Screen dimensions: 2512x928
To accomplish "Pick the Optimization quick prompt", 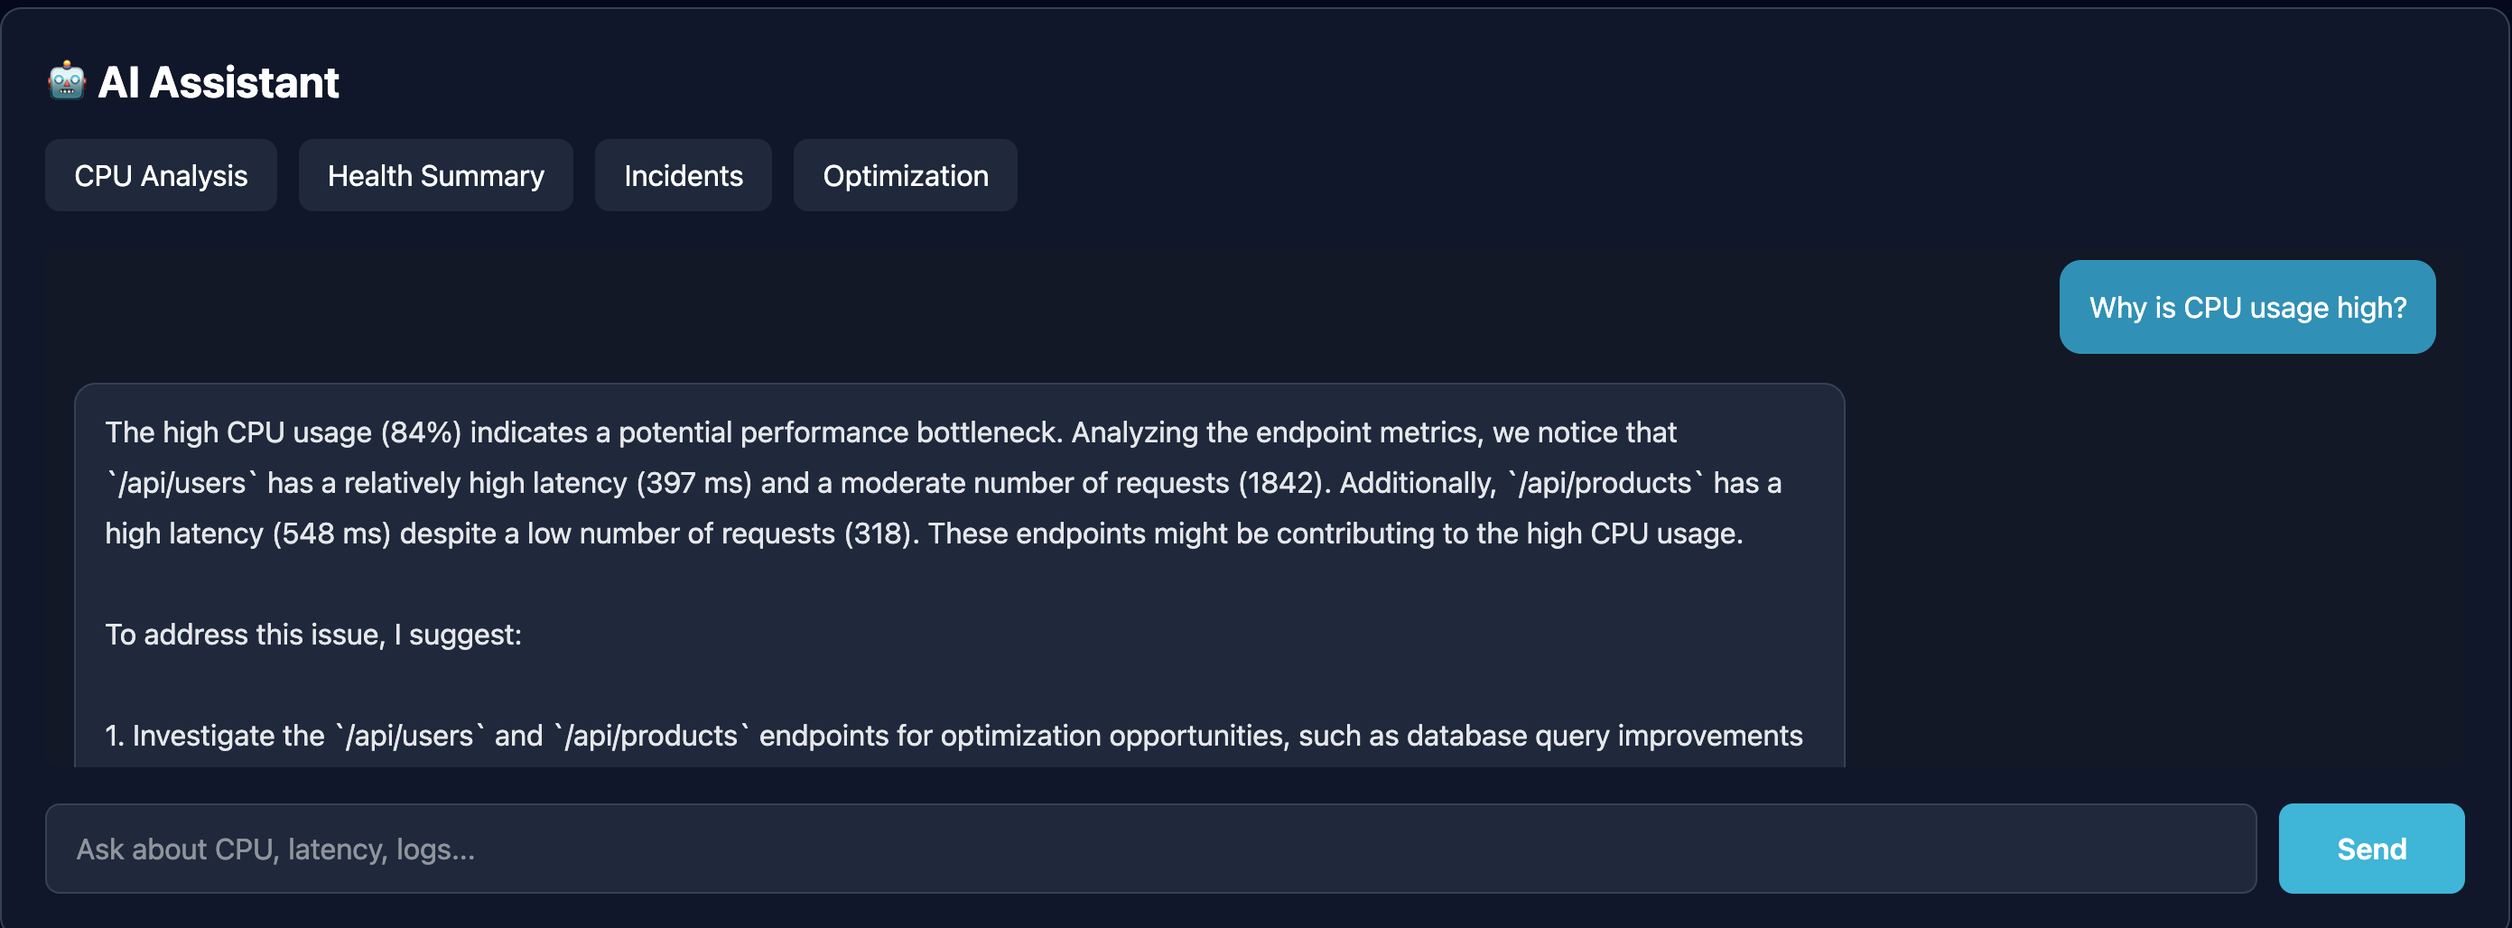I will pyautogui.click(x=905, y=175).
